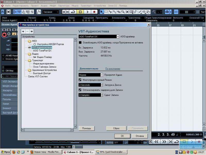Screen dimensions: 206x155
Task: Toggle the track Read automation R button
Action: [x=14, y=30]
